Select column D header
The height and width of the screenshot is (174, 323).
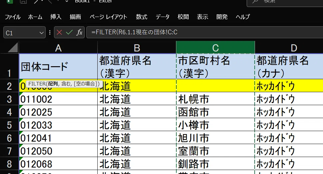(x=289, y=48)
